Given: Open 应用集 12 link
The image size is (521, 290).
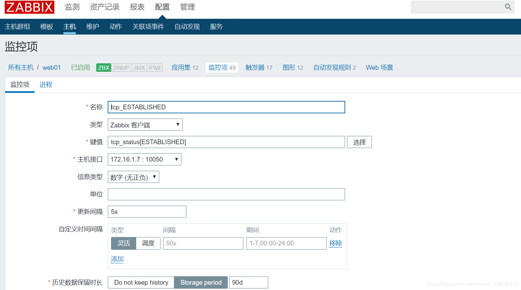Looking at the screenshot, I should (x=185, y=67).
